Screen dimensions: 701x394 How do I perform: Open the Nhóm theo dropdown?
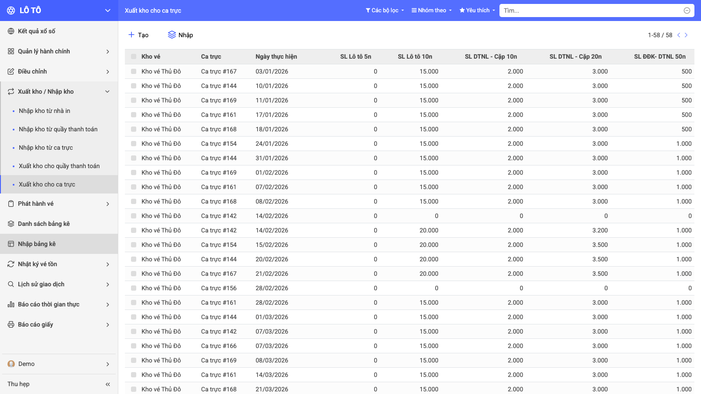432,11
